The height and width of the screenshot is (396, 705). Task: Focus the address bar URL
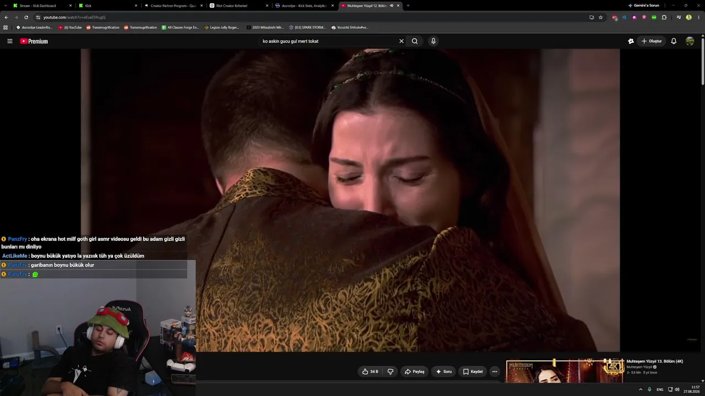coord(74,17)
